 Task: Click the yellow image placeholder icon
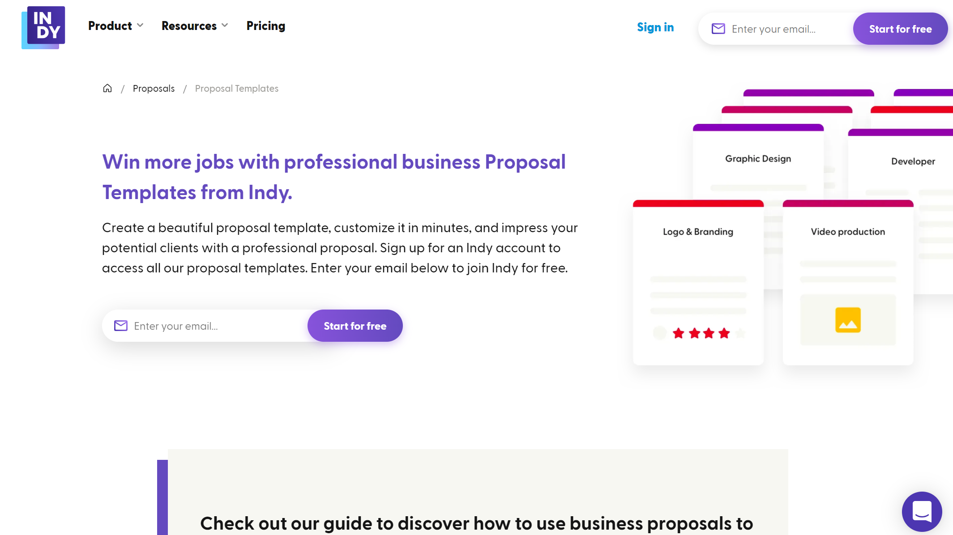848,320
